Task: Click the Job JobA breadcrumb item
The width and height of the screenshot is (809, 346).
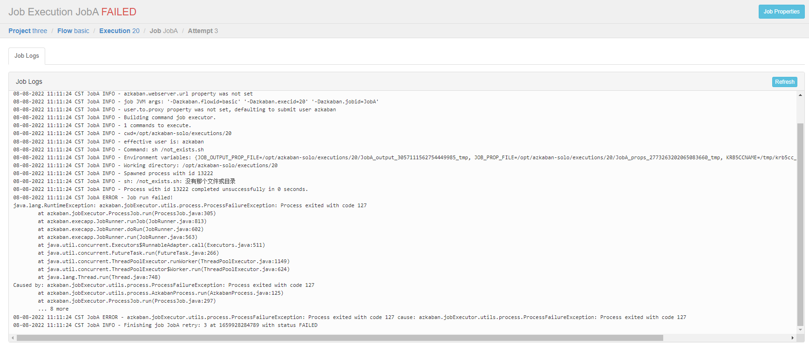Action: [163, 31]
